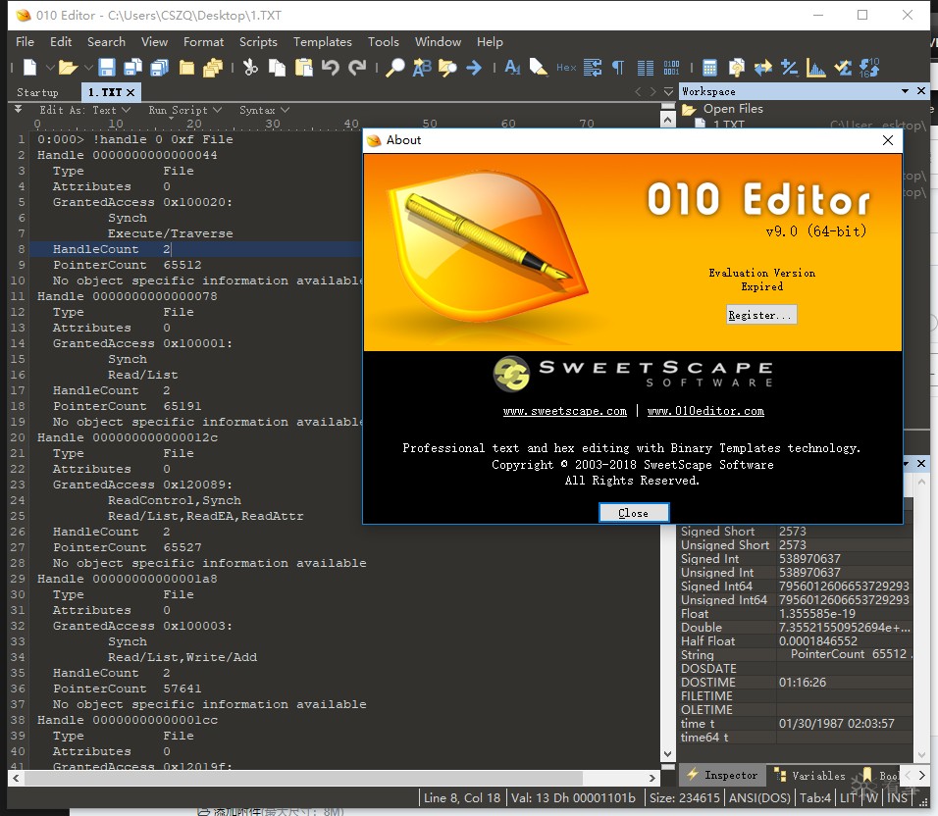The width and height of the screenshot is (938, 816).
Task: Open the Syntax dropdown
Action: (x=264, y=110)
